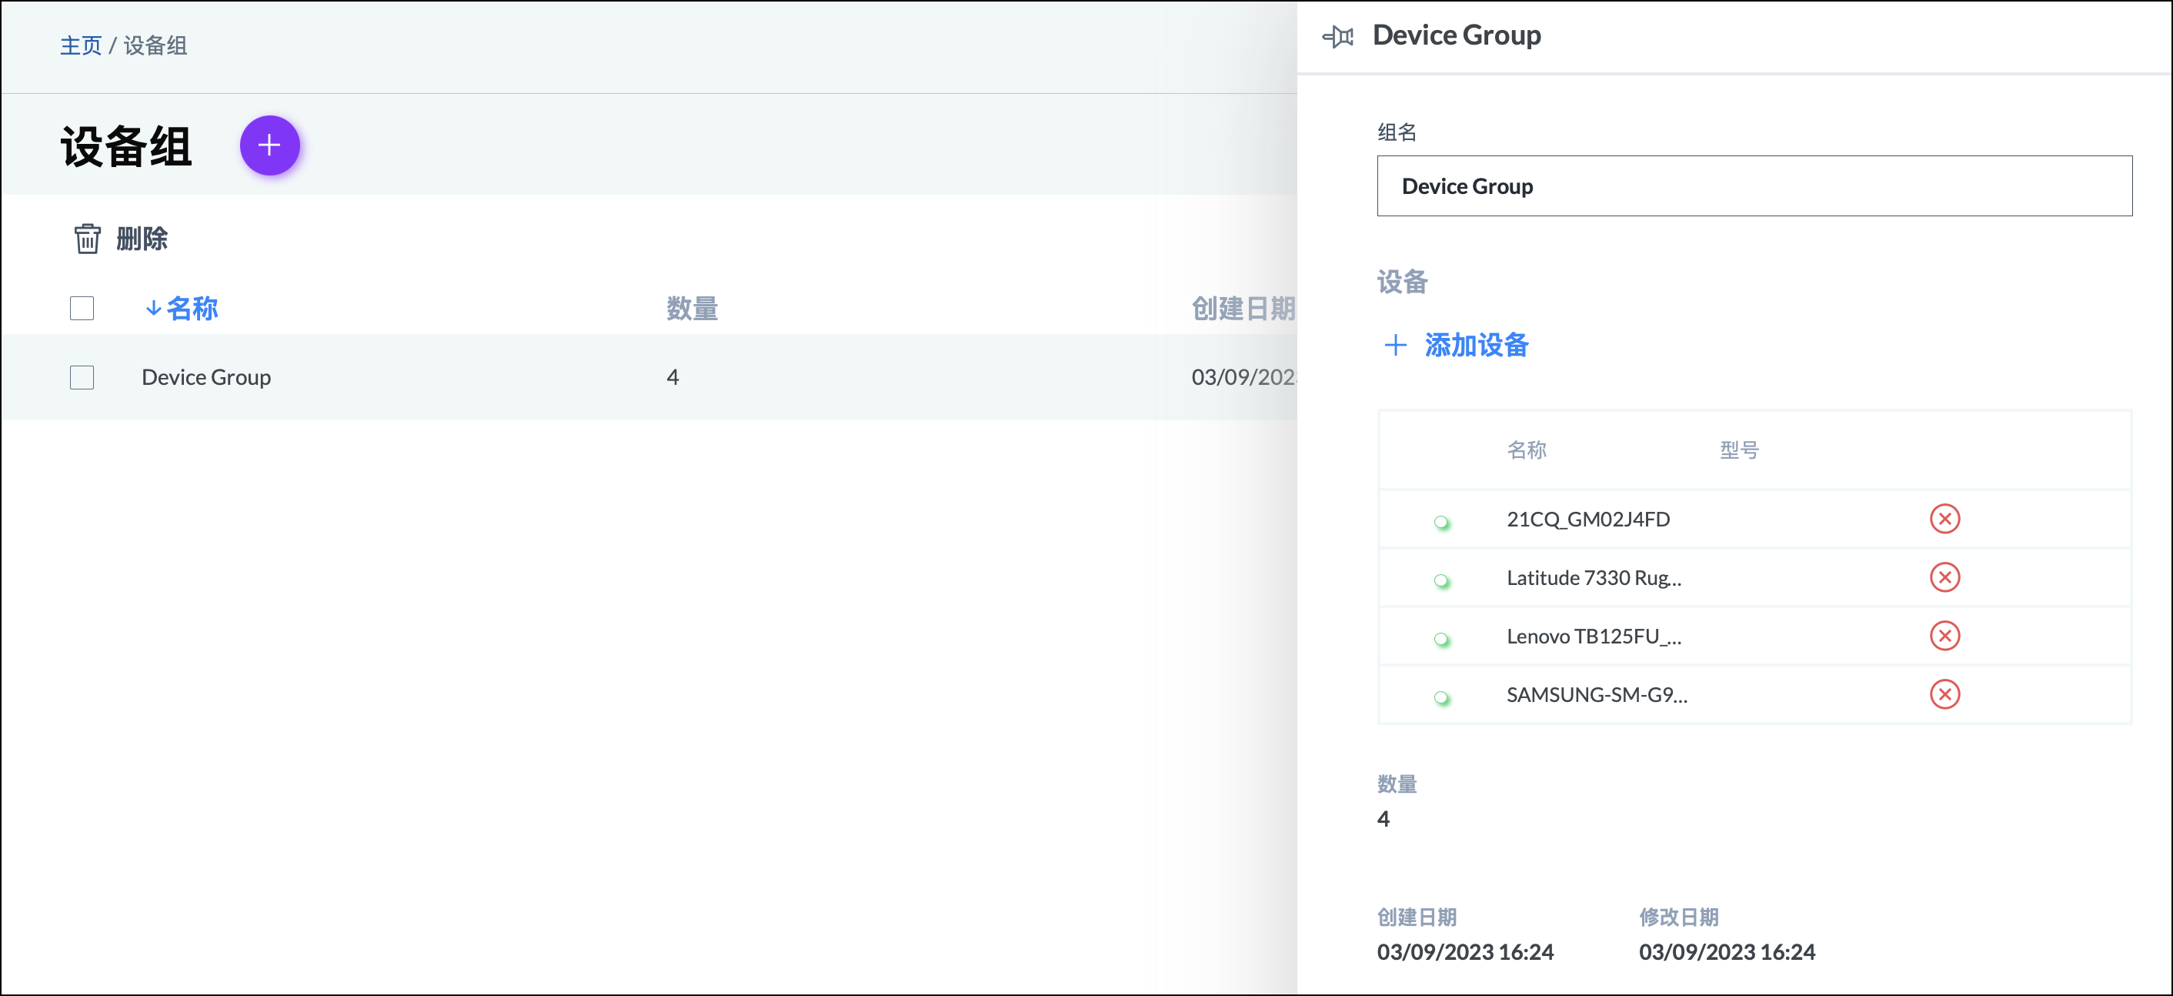This screenshot has width=2173, height=996.
Task: Click the purple add device group button
Action: pyautogui.click(x=269, y=145)
